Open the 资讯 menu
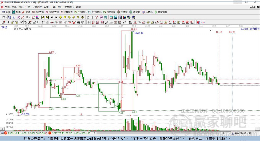The image size is (260, 141). click(x=21, y=7)
